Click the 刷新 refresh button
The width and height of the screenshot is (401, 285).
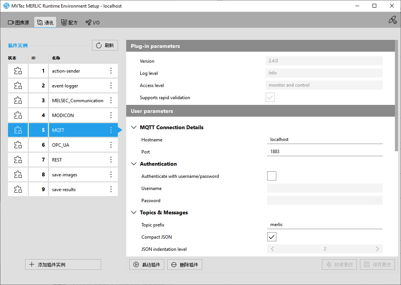105,46
